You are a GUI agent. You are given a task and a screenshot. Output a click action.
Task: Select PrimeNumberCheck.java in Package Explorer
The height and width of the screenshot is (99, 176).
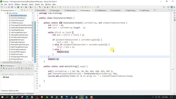tap(19, 37)
